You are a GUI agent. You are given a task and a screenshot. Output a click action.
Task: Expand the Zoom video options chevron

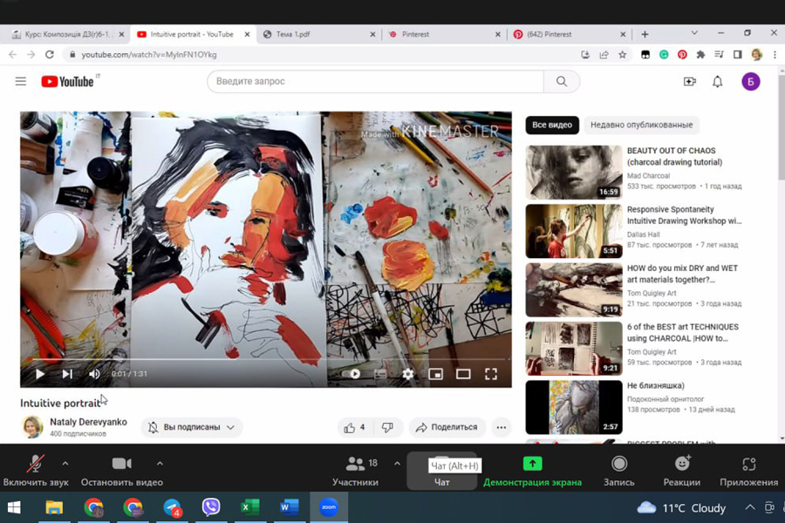(x=160, y=464)
